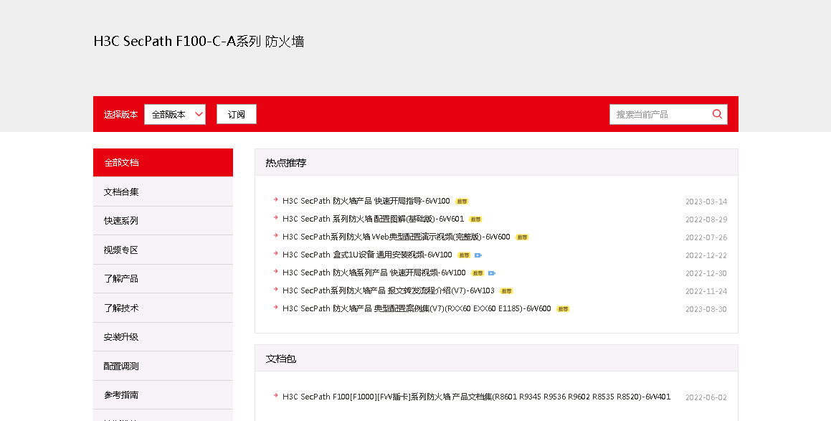This screenshot has width=831, height=421.
Task: Click the 2022-07-26 date text
Action: pyautogui.click(x=706, y=237)
